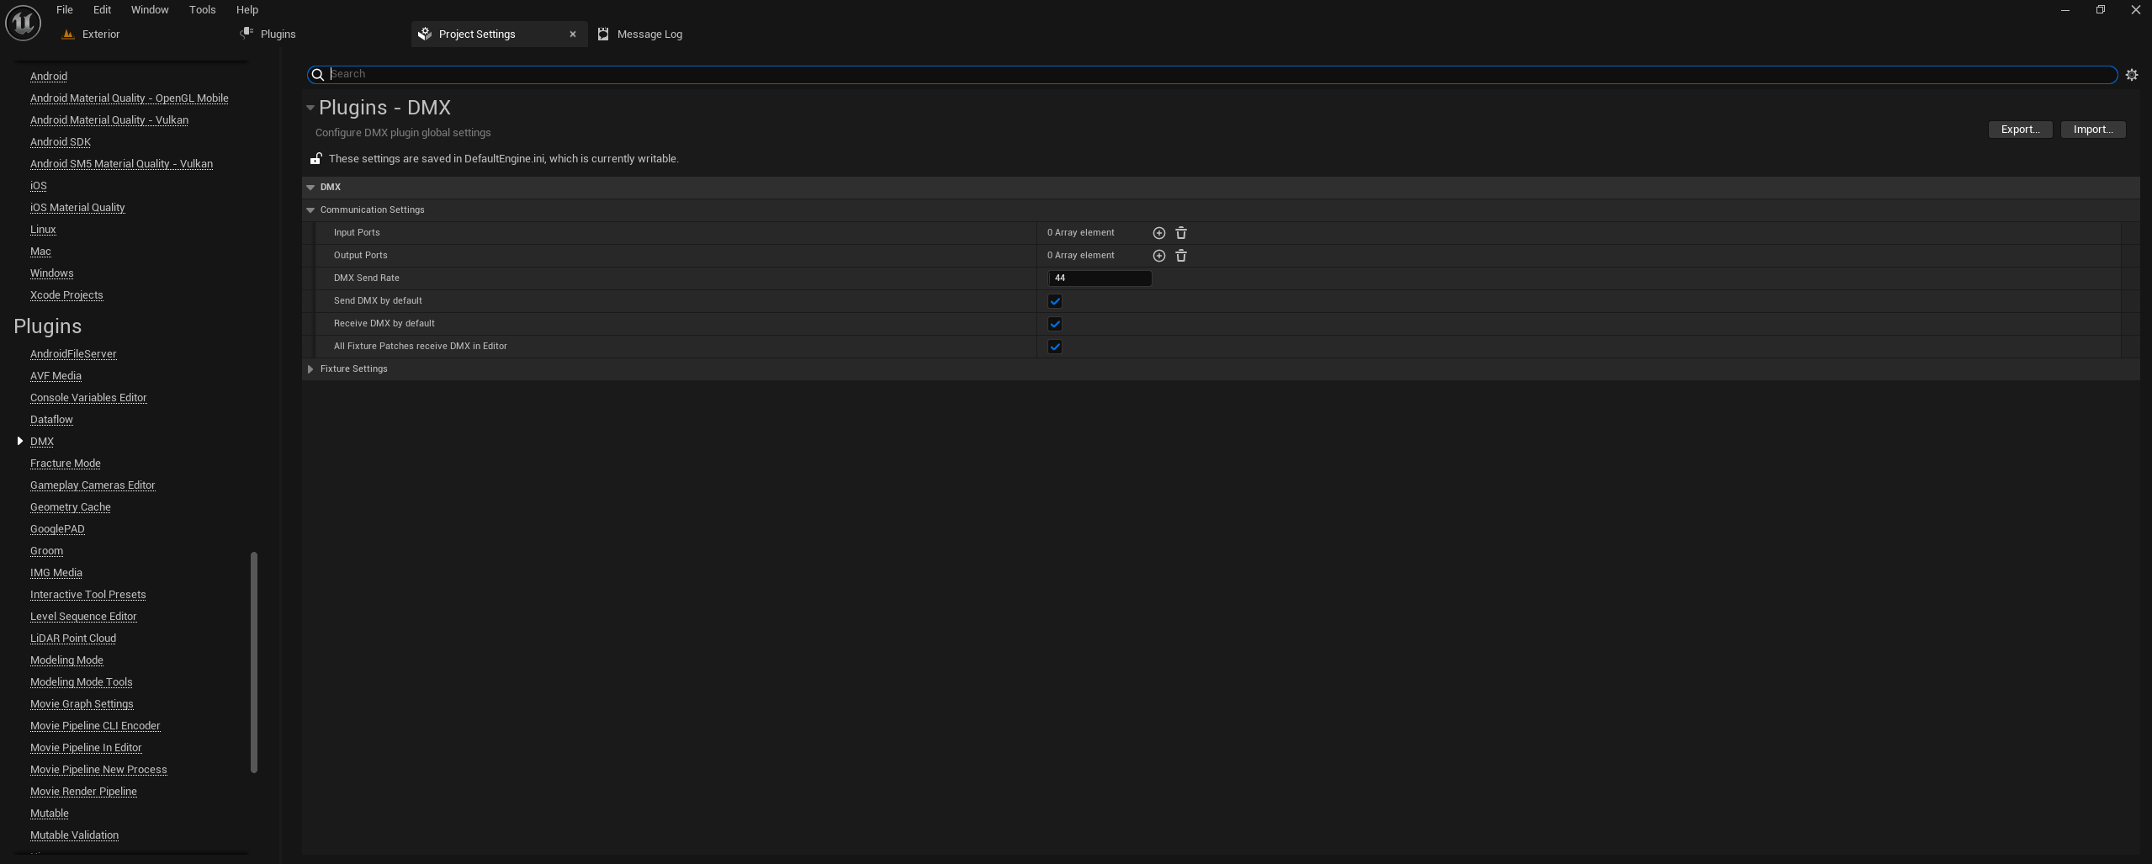Viewport: 2152px width, 864px height.
Task: Select Linux platform settings
Action: tap(43, 230)
